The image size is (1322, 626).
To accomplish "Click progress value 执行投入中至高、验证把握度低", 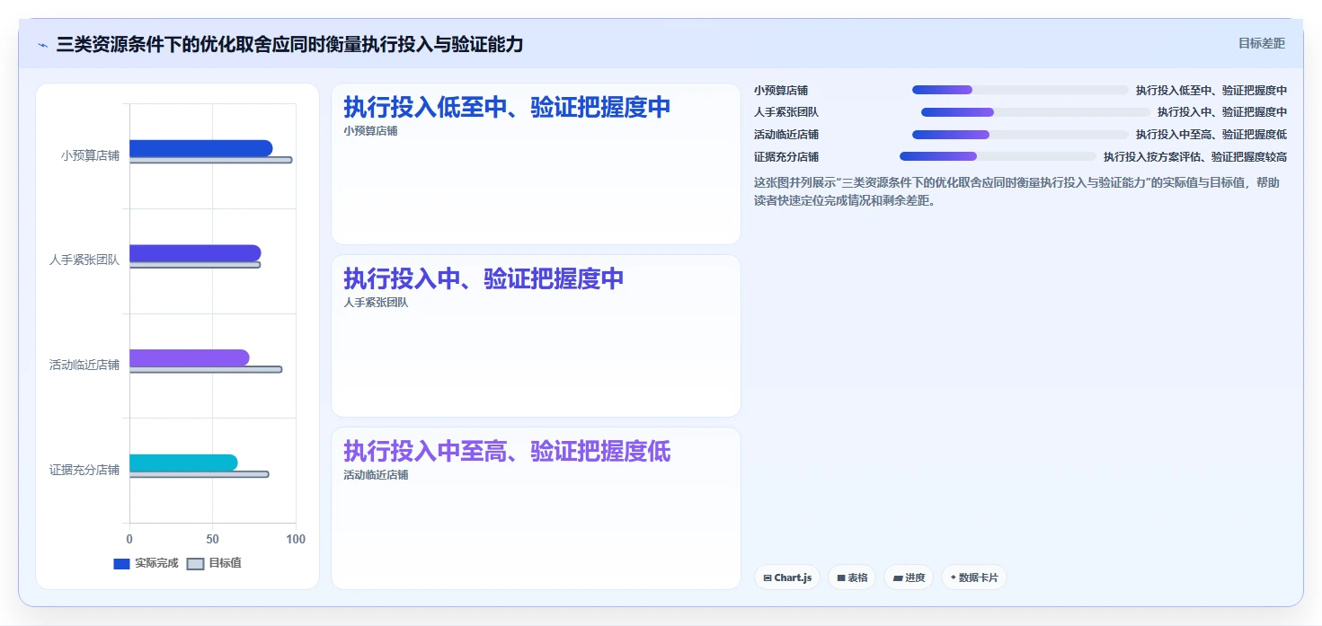I will [1211, 135].
